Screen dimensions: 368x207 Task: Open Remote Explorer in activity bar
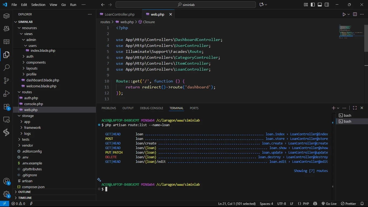pos(6,119)
